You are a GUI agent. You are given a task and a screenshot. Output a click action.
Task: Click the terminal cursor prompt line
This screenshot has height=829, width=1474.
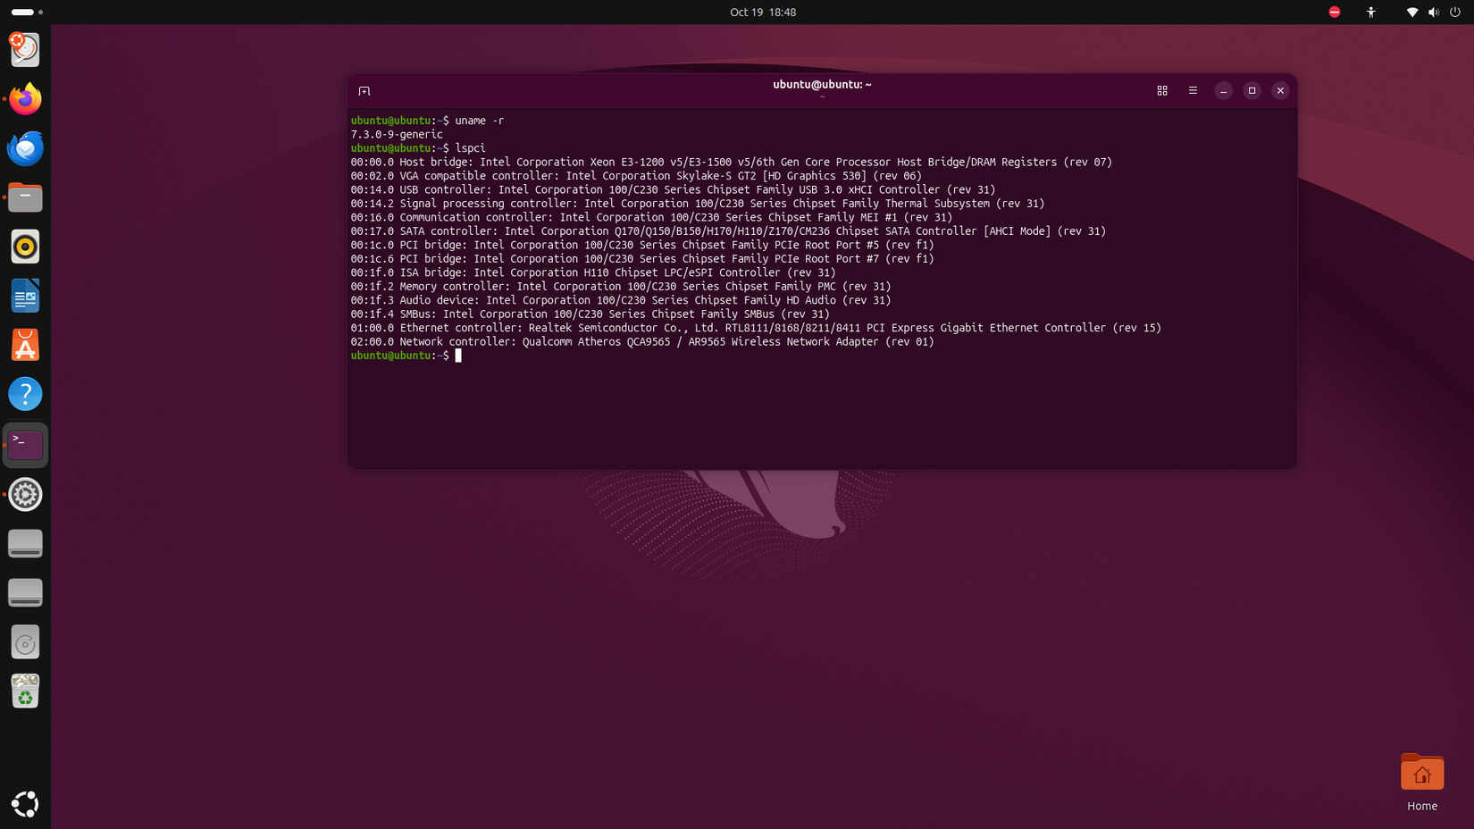click(406, 356)
